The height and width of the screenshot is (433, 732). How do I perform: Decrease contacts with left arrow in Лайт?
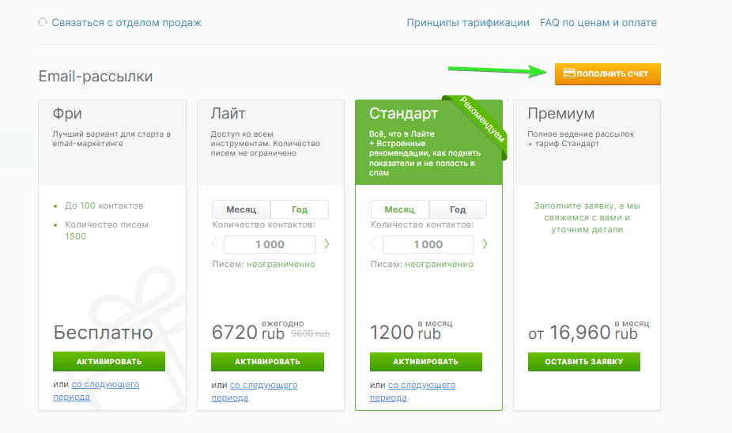point(215,244)
